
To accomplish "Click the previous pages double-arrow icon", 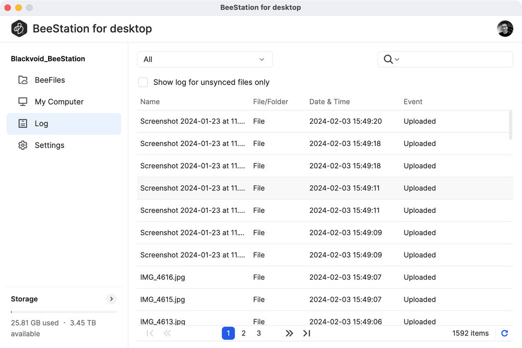I will coord(167,333).
